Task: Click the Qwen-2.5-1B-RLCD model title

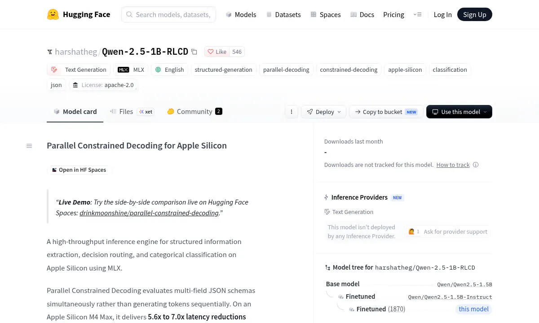Action: click(145, 52)
